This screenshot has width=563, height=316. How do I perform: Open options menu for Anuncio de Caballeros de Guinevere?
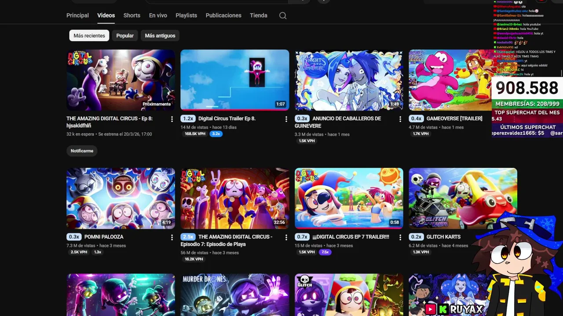tap(400, 119)
